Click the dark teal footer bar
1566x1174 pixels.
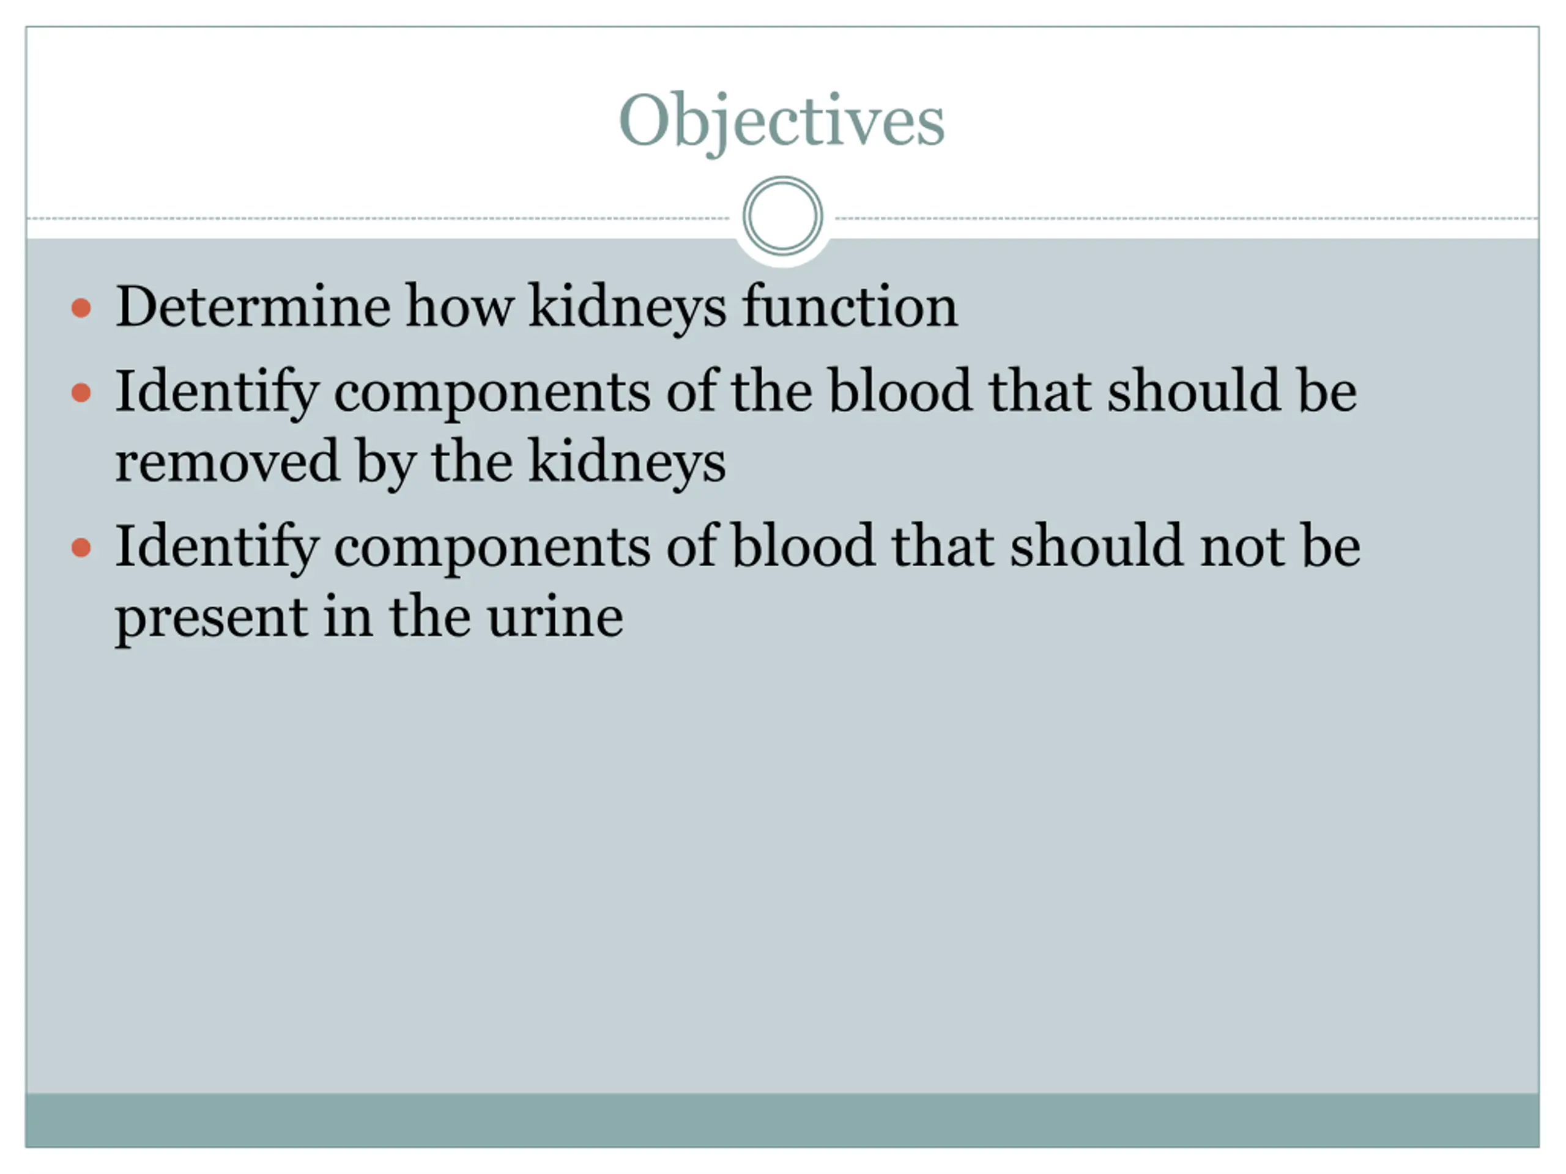coord(782,1120)
